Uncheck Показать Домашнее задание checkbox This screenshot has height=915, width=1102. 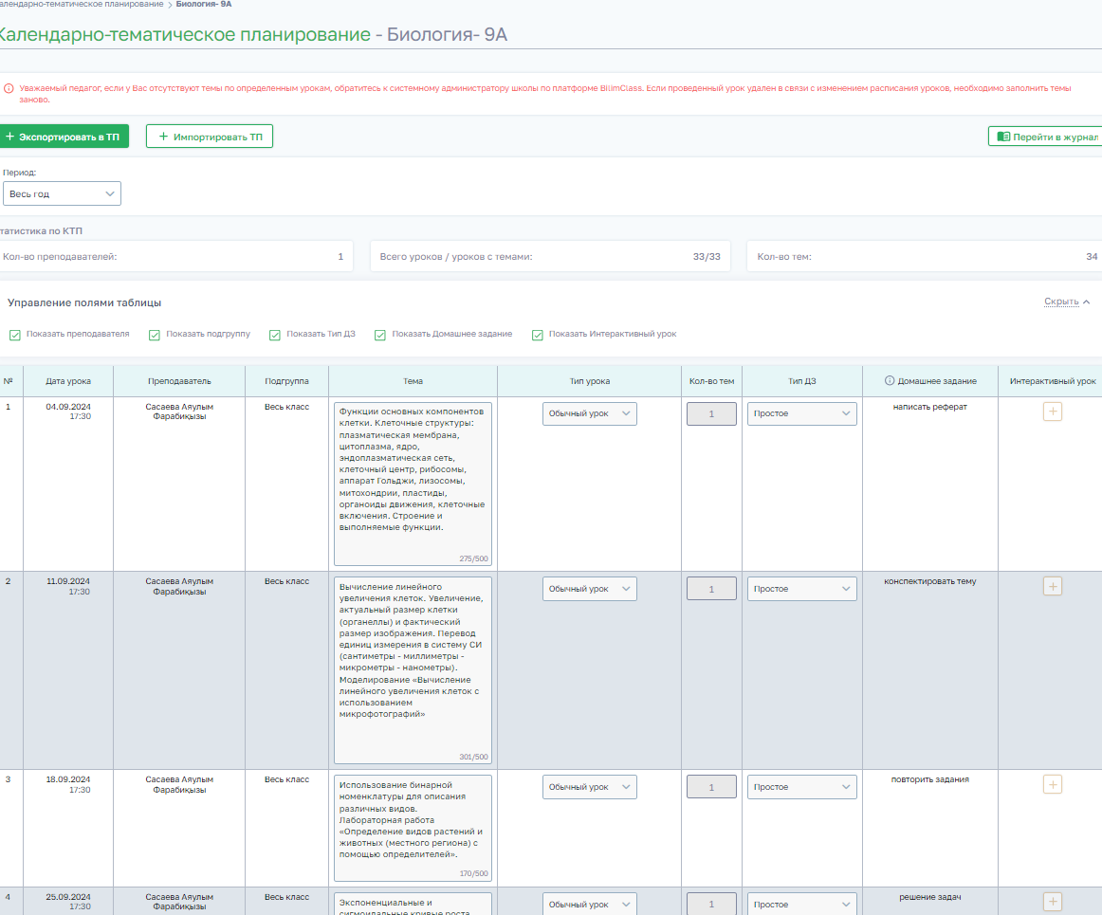point(380,335)
